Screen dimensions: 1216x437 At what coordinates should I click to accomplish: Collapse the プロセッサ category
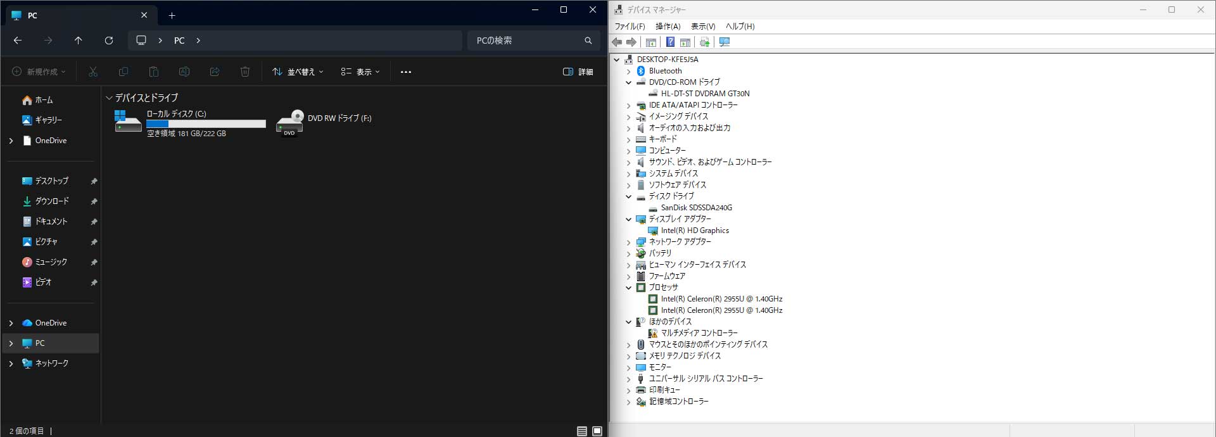point(628,288)
